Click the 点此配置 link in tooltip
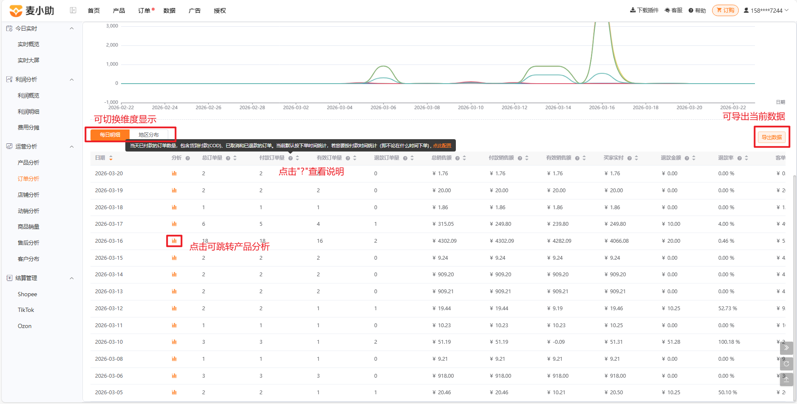797x404 pixels. 442,146
